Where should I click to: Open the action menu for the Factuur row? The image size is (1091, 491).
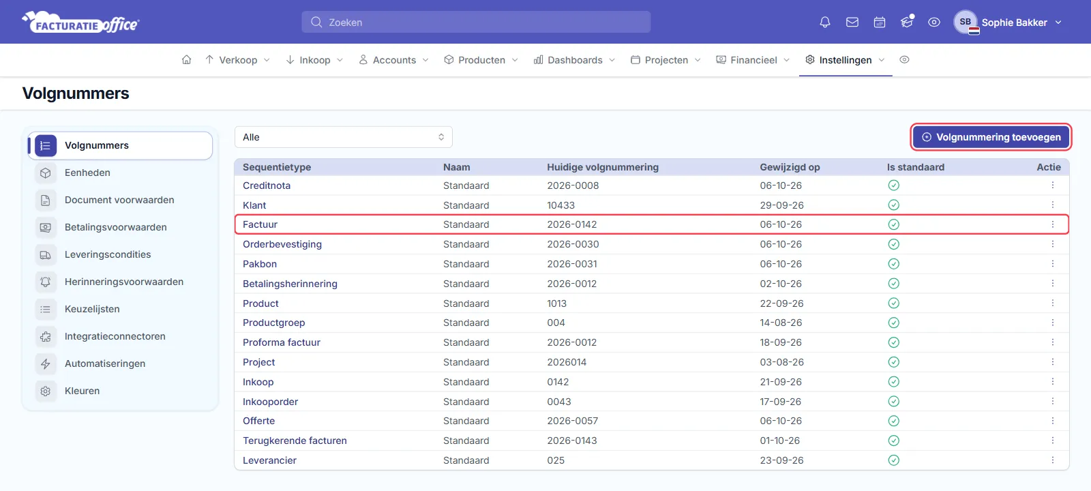[1053, 224]
